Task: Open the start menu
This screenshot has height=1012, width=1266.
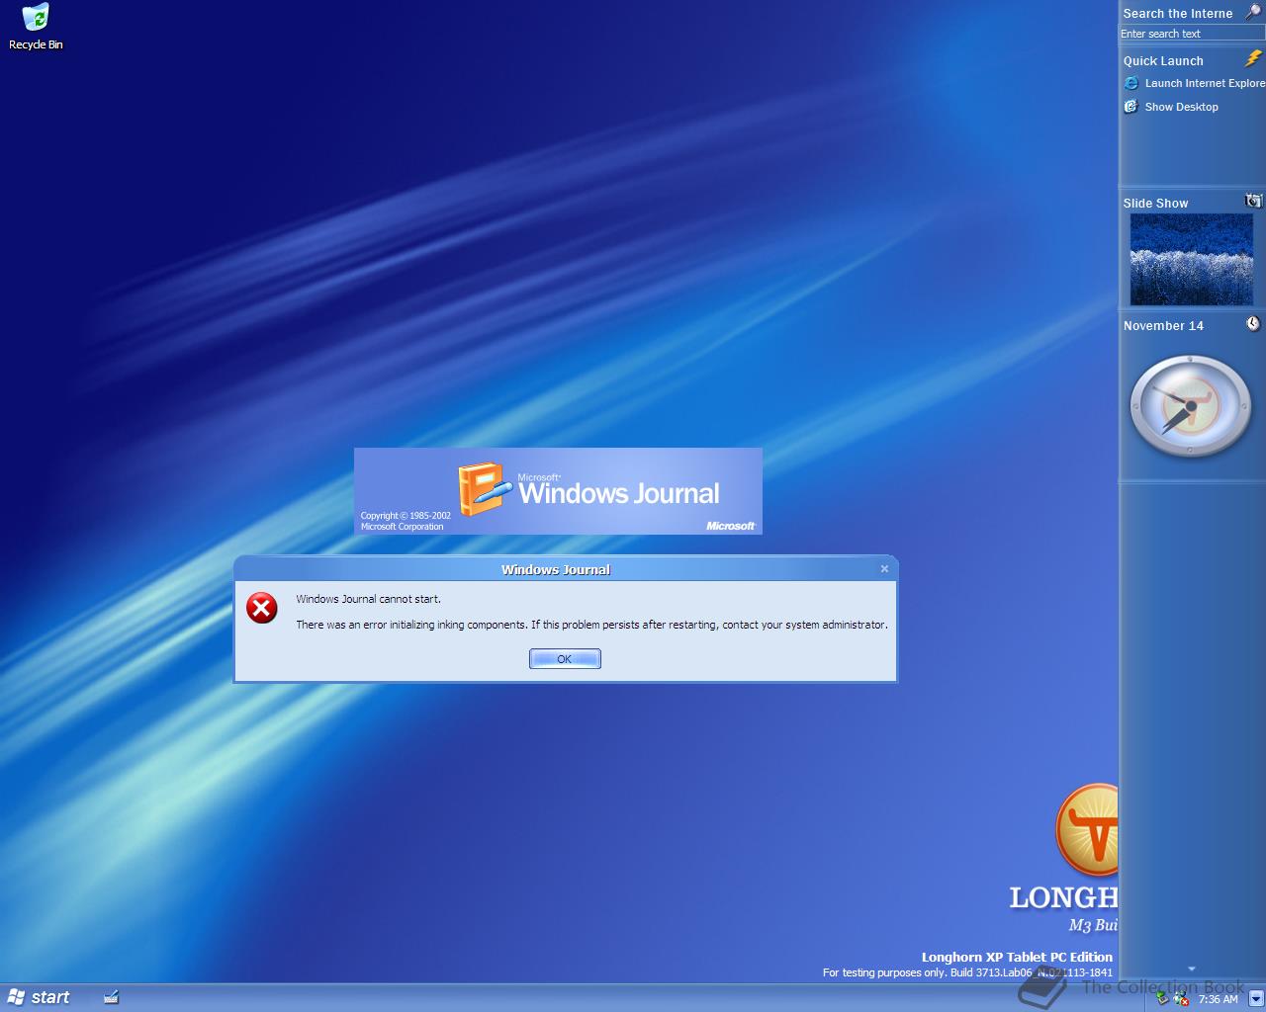Action: coord(39,997)
